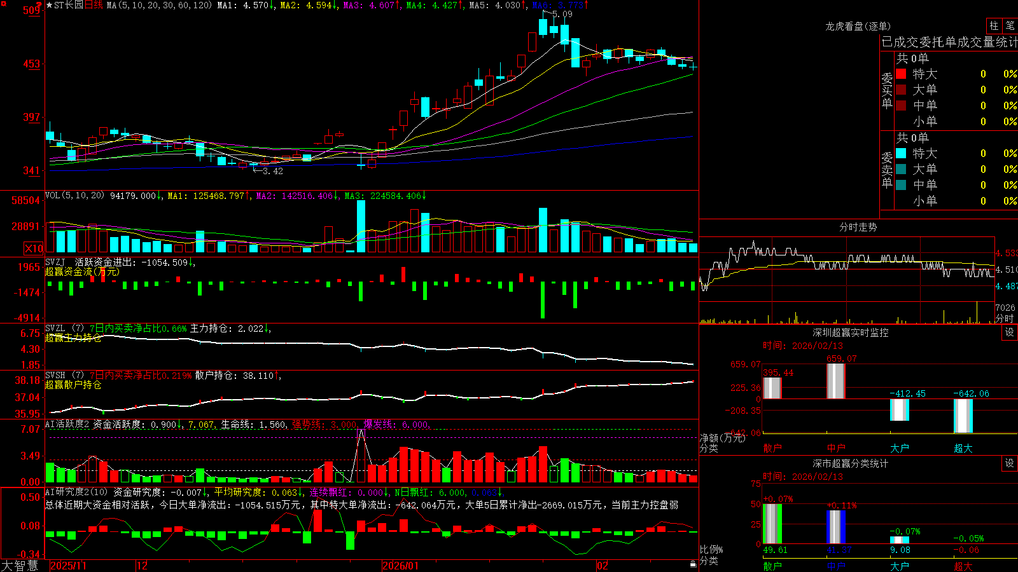The height and width of the screenshot is (572, 1018).
Task: Click the 强势线: 3.000 label
Action: [x=325, y=424]
